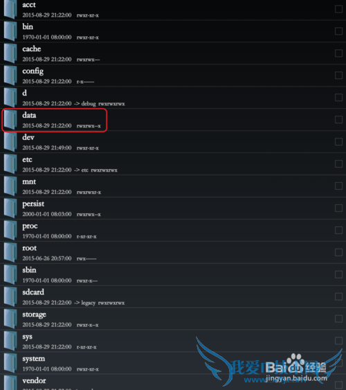Screen dimensions: 346x390
Task: Open the etc folder name
Action: click(x=27, y=159)
